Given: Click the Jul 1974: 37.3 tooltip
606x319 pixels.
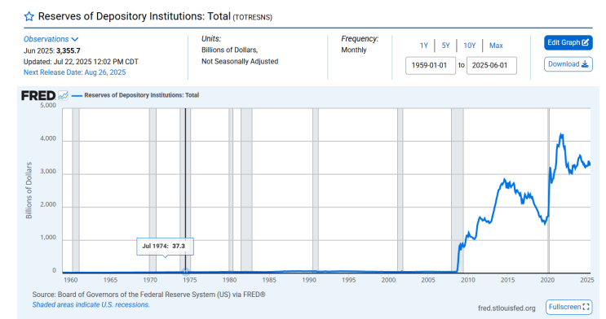Looking at the screenshot, I should tap(165, 246).
